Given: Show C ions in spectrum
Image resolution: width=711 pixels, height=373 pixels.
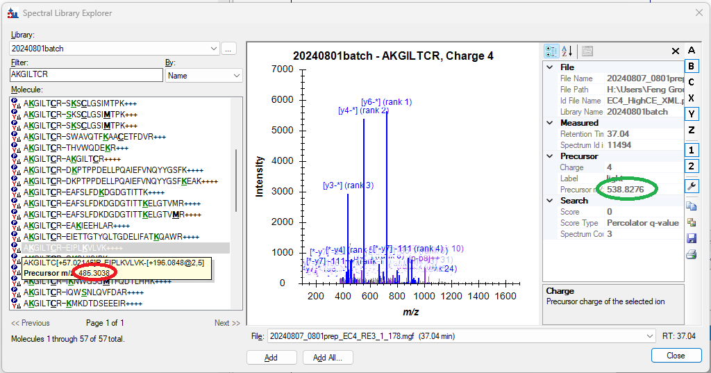Looking at the screenshot, I should 691,82.
